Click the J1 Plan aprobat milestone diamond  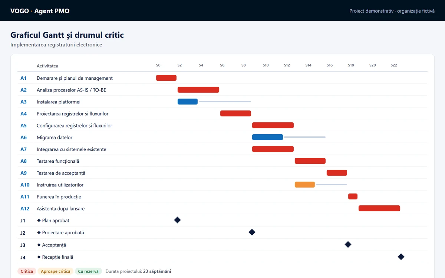[177, 220]
